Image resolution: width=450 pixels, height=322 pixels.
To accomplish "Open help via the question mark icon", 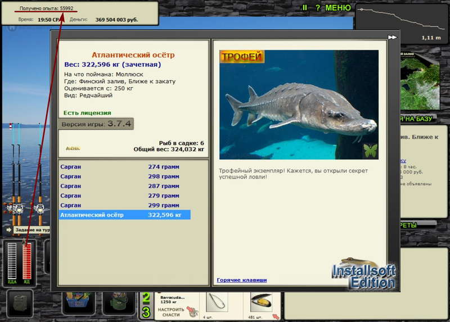I will (x=317, y=8).
